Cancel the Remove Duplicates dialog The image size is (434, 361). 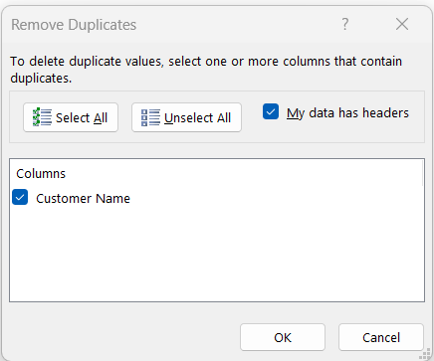(381, 337)
